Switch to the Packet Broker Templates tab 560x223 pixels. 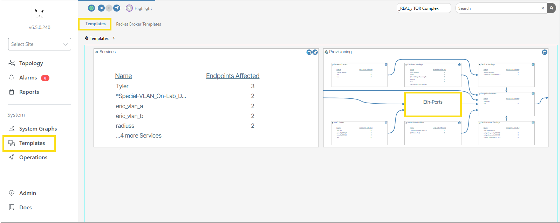(138, 24)
